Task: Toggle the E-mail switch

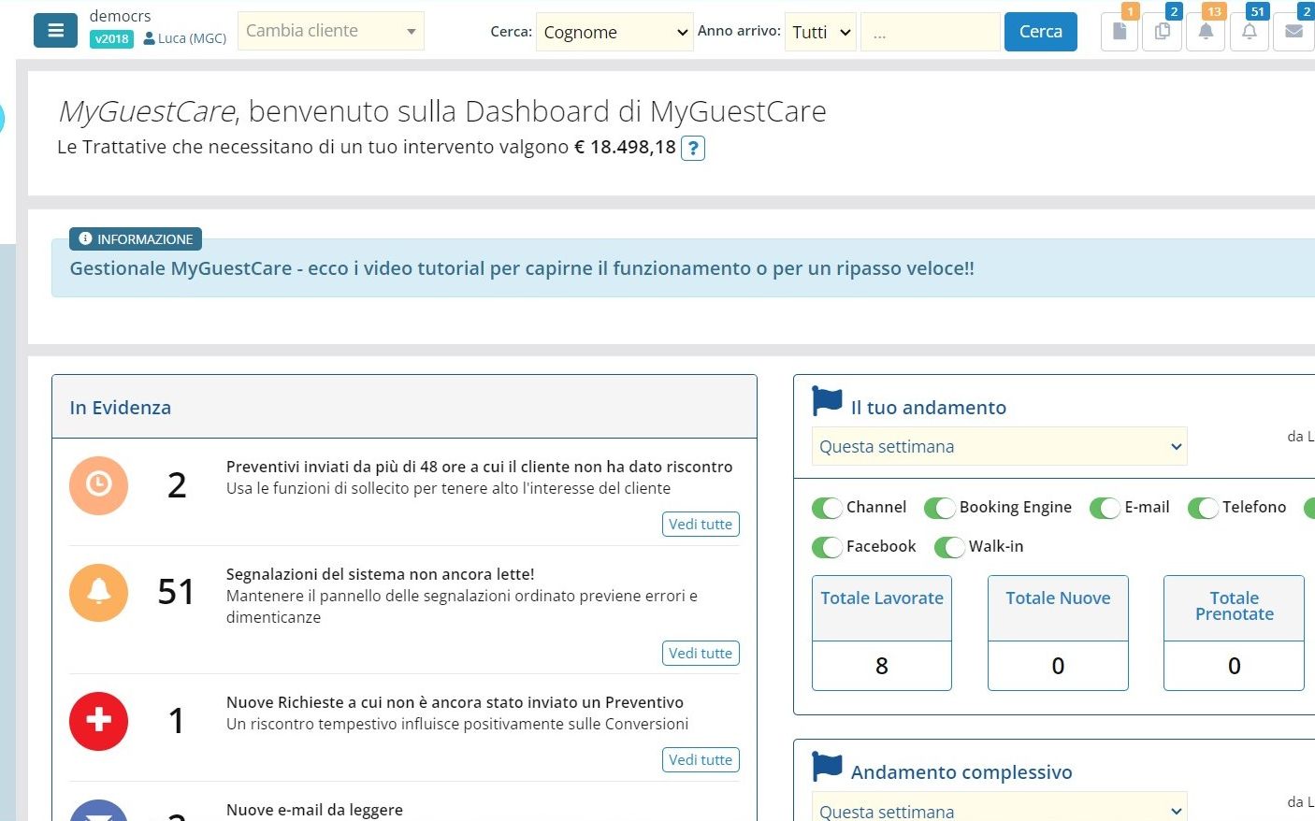Action: pos(1105,508)
